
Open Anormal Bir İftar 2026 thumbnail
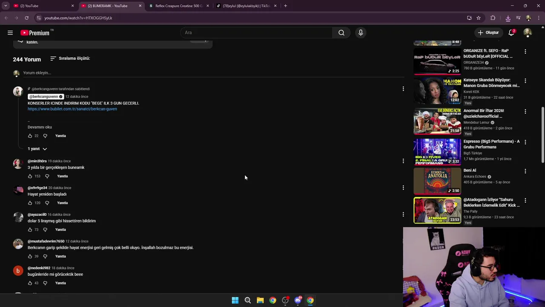(437, 122)
